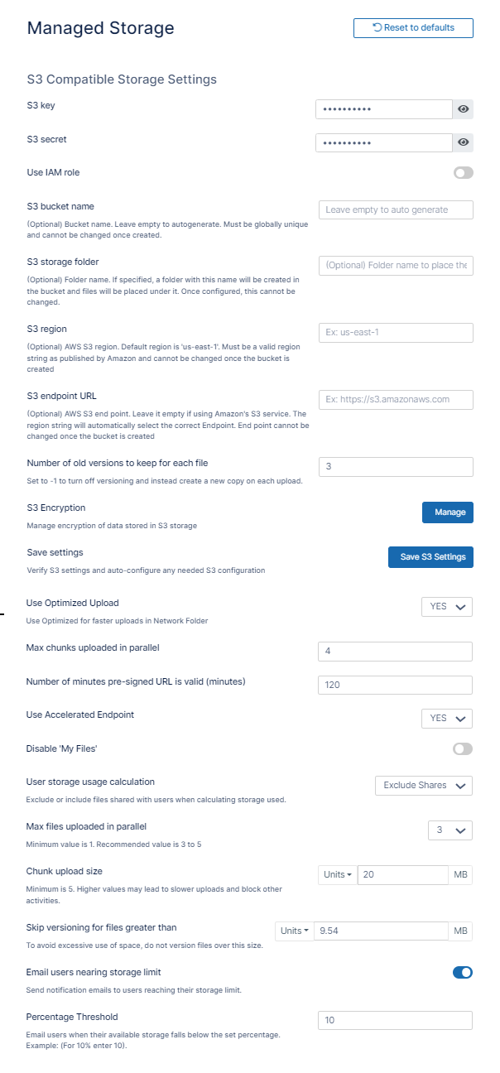500x1073 pixels.
Task: Change the Max files uploaded in parallel dropdown
Action: (450, 830)
